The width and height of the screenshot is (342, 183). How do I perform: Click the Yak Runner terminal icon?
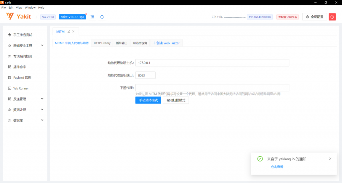pyautogui.click(x=10, y=88)
